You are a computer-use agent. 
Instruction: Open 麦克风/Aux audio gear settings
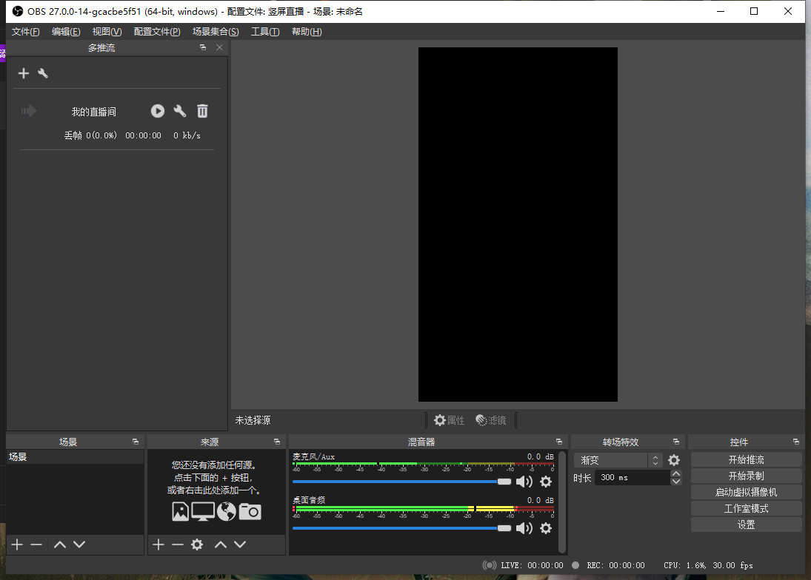[x=546, y=482]
